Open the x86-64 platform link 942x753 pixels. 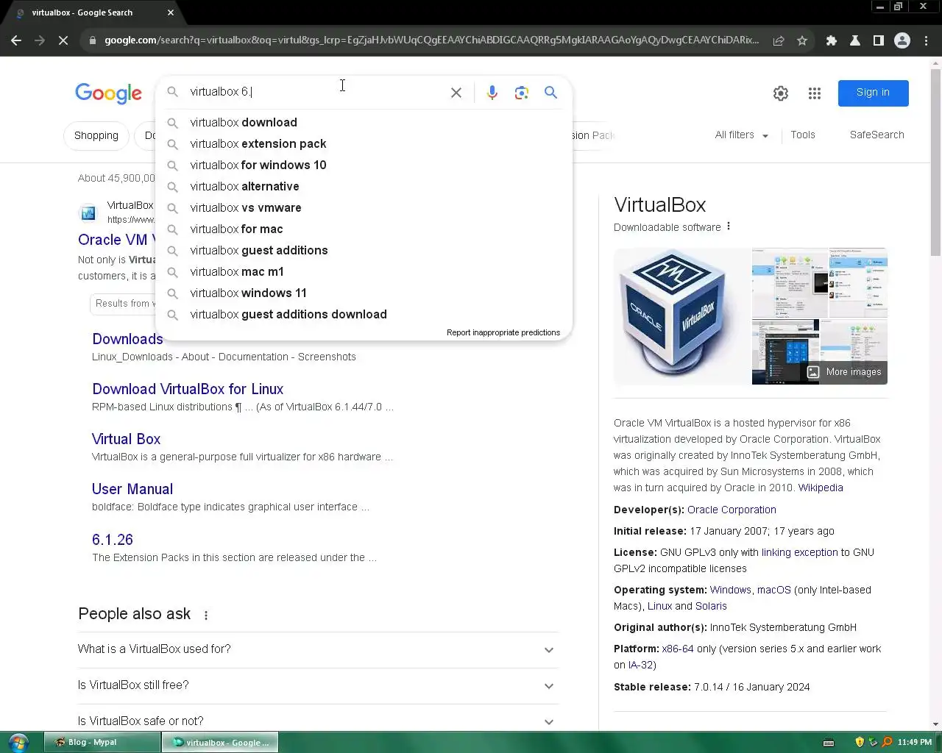click(x=678, y=649)
